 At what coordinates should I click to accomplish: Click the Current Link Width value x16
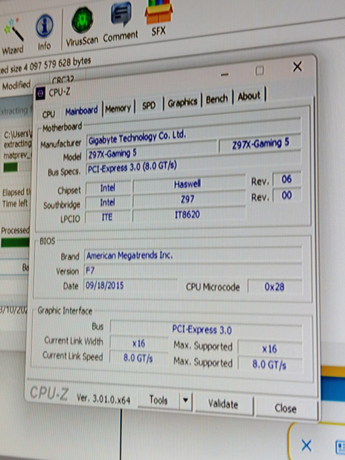pyautogui.click(x=139, y=343)
